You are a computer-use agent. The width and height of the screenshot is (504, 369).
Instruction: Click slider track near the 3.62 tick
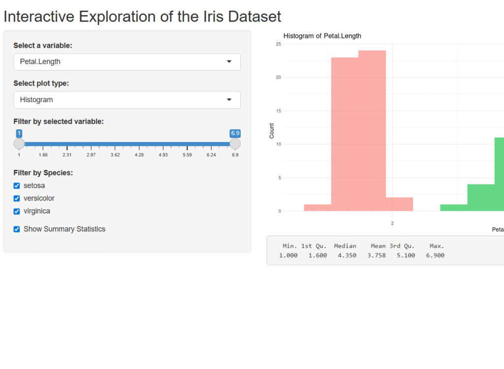pos(115,144)
